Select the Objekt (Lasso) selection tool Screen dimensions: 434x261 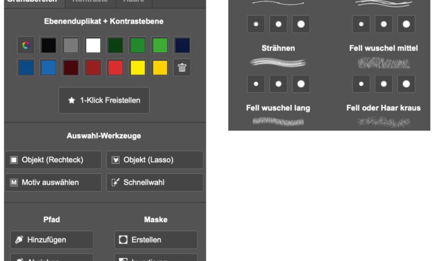[155, 160]
